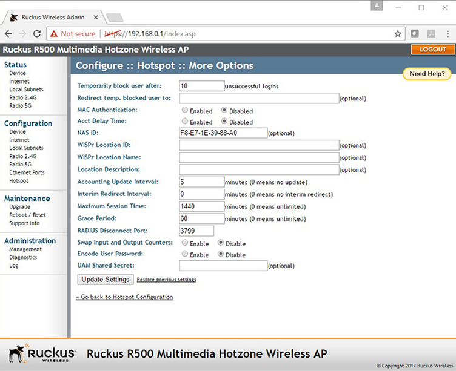The height and width of the screenshot is (371, 456).
Task: Enable Swap Input and Output Counters
Action: [x=184, y=243]
